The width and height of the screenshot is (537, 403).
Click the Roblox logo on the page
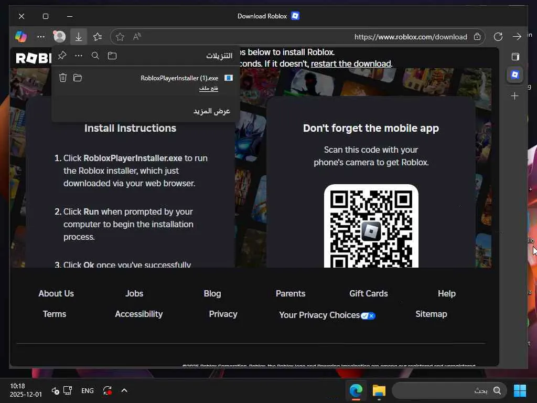point(34,58)
